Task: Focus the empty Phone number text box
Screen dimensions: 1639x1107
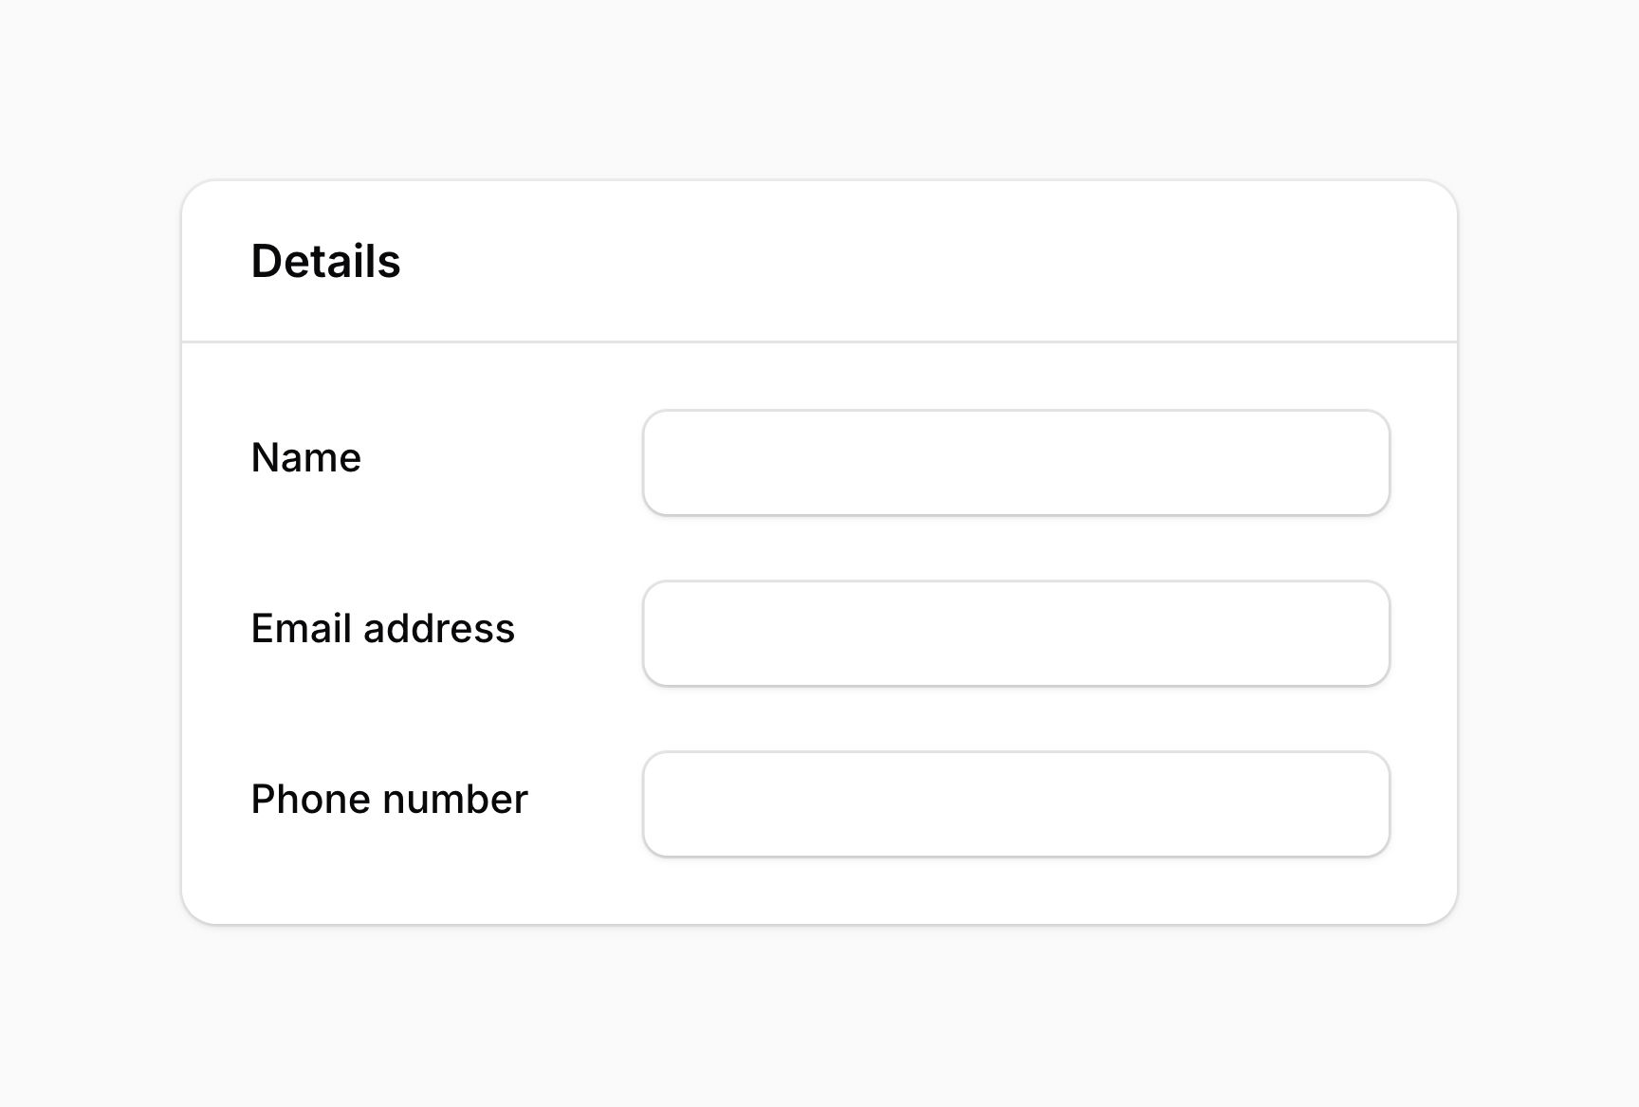Action: (1015, 803)
